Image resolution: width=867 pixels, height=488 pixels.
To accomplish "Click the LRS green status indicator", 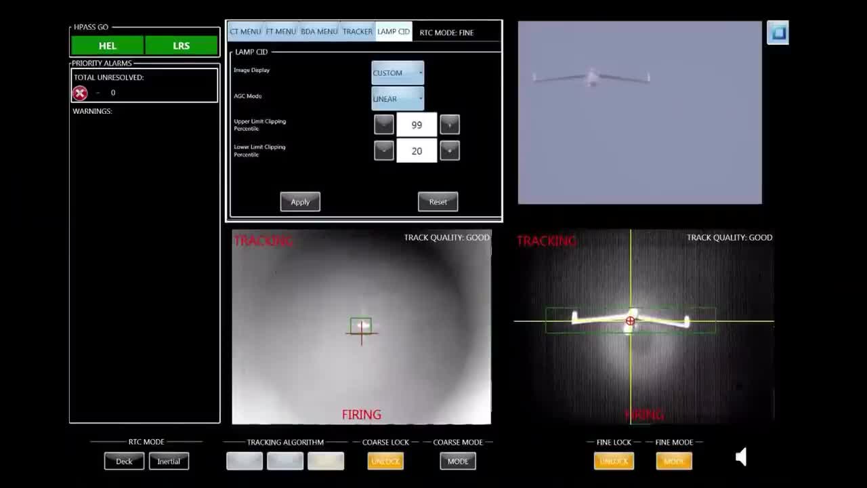I will pyautogui.click(x=182, y=45).
